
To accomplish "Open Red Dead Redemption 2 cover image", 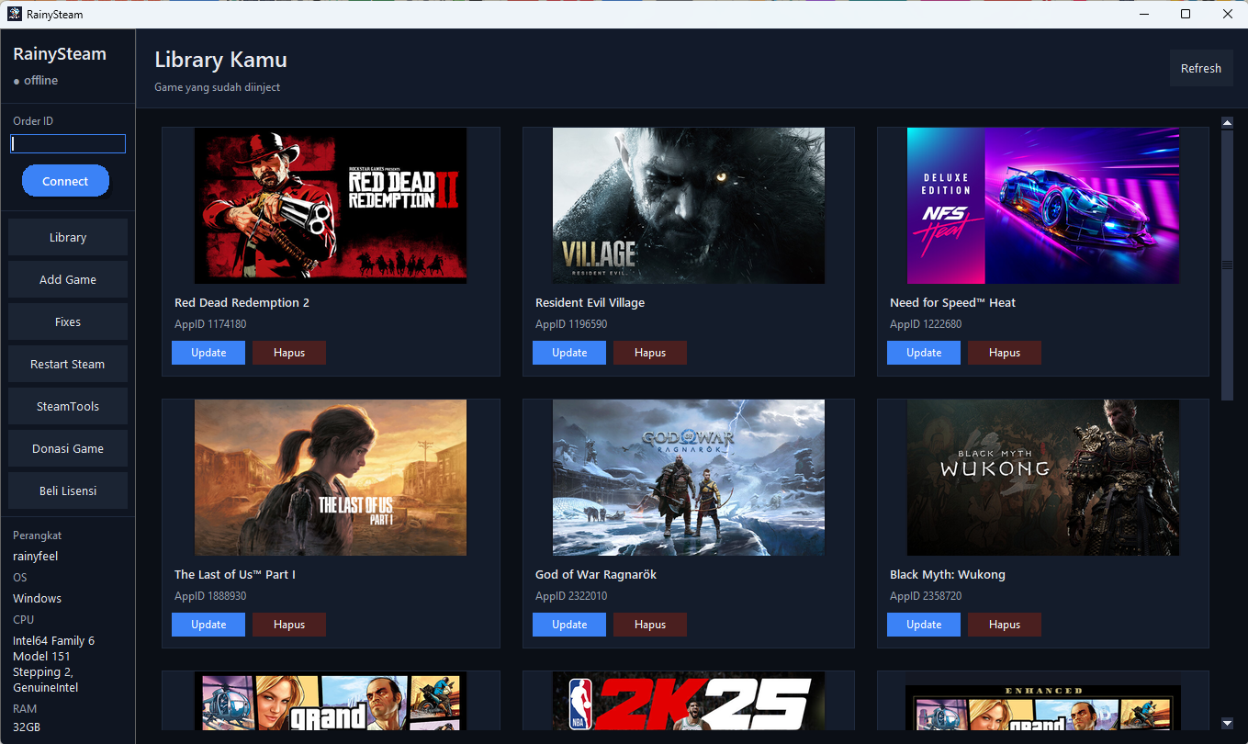I will coord(331,206).
